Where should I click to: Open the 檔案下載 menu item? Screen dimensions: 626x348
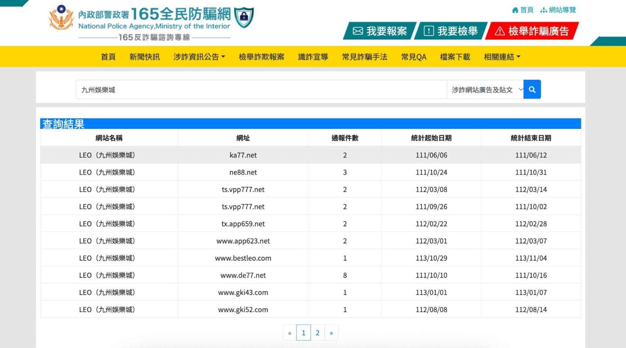[455, 57]
